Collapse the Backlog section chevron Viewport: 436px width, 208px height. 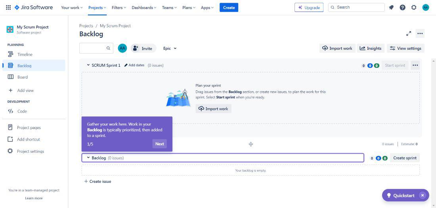[88, 158]
